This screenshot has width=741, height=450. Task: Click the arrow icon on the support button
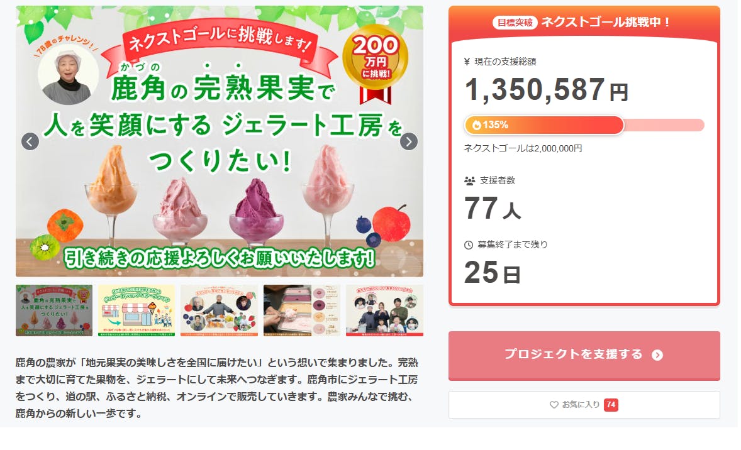pyautogui.click(x=657, y=355)
